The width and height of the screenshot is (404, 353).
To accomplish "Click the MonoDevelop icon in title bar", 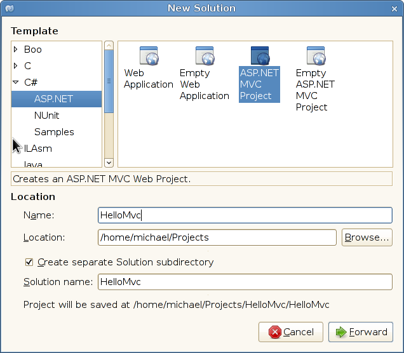I will (10, 8).
